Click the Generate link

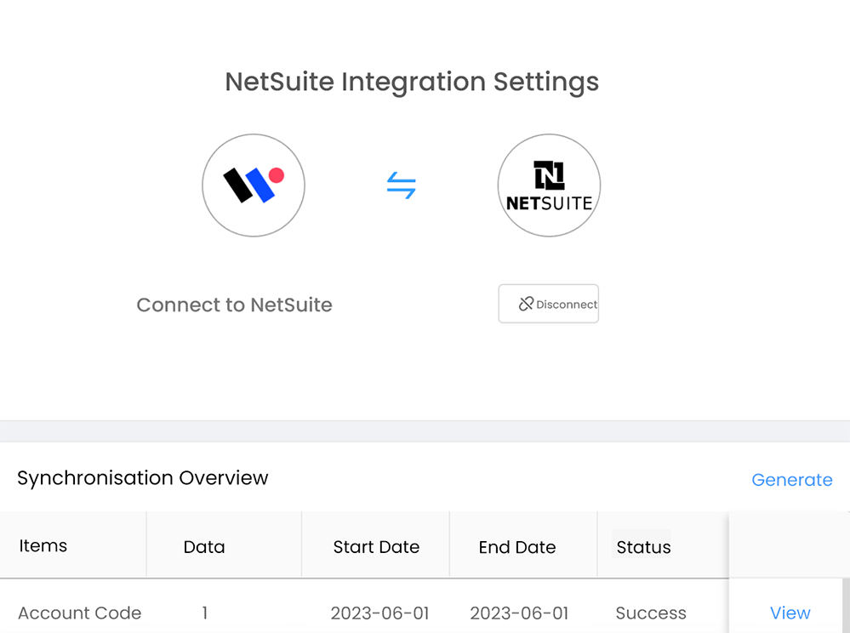[792, 480]
